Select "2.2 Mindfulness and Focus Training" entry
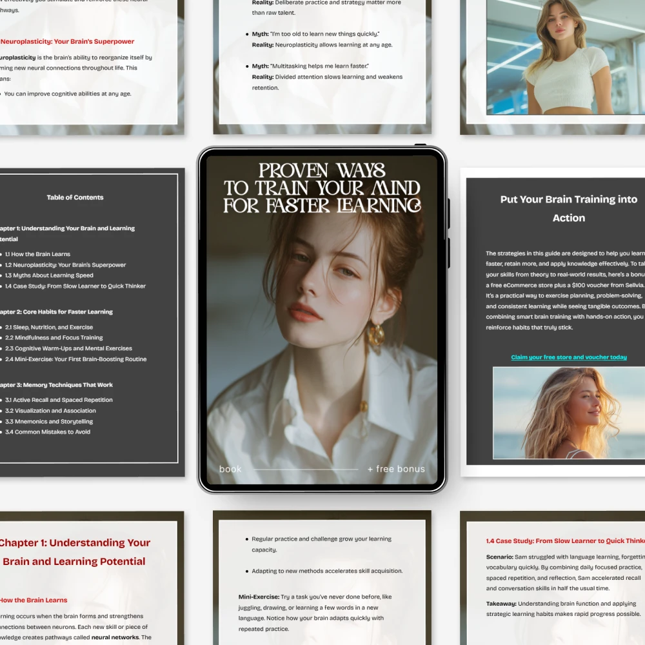 tap(54, 337)
